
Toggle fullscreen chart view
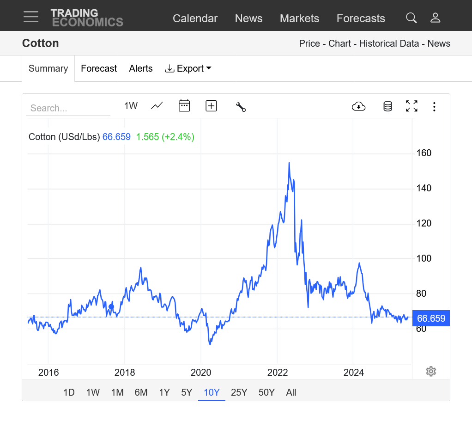click(x=411, y=106)
